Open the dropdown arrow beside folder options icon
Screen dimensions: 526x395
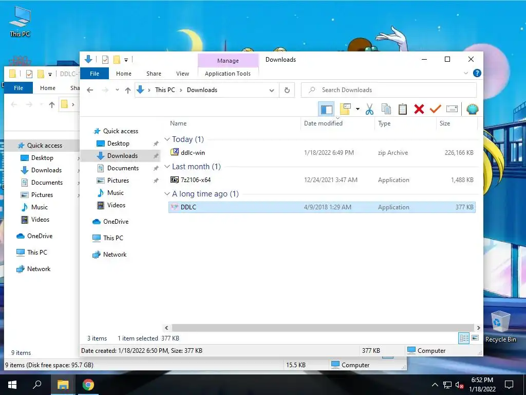[x=358, y=109]
